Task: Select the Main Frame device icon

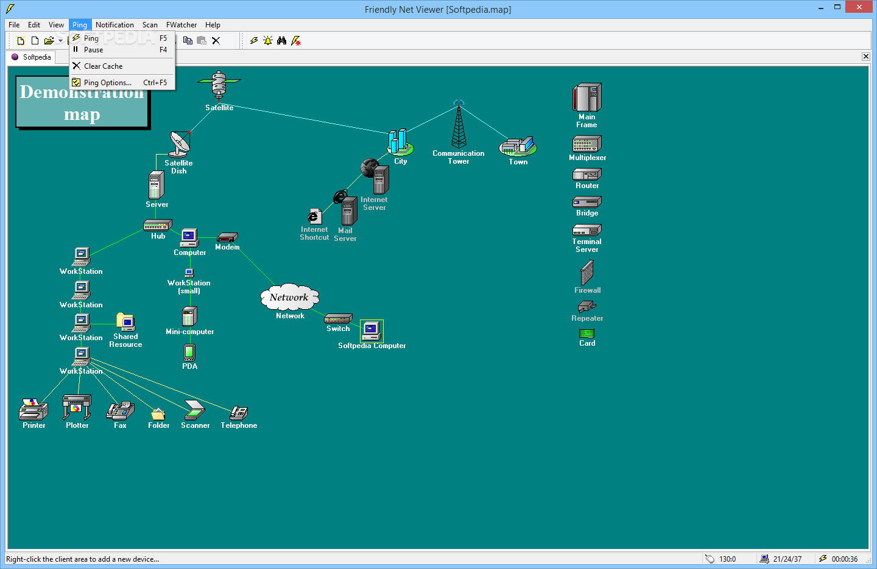Action: point(587,97)
